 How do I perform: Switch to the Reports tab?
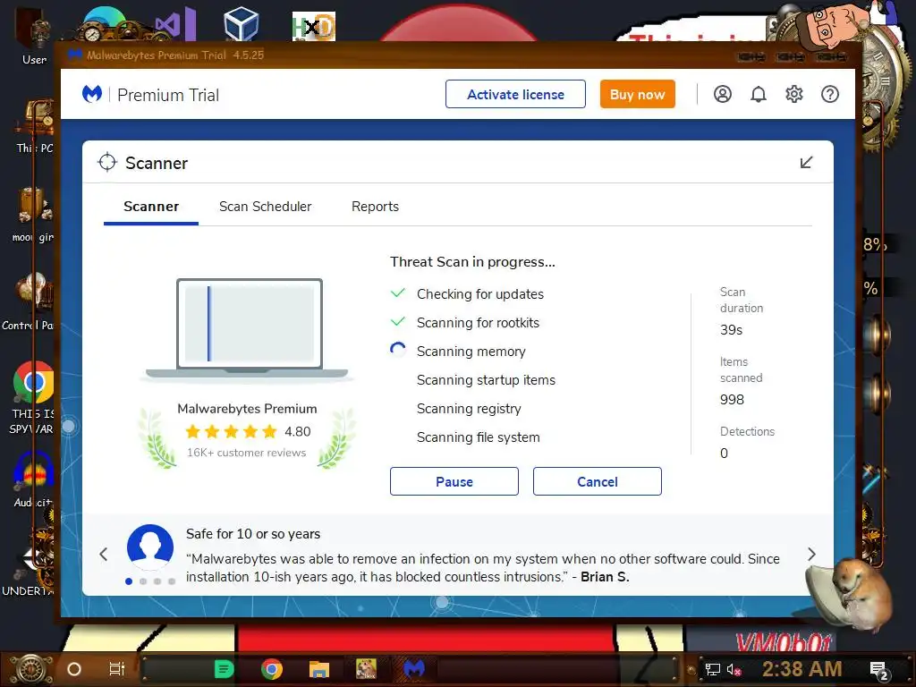pyautogui.click(x=375, y=207)
